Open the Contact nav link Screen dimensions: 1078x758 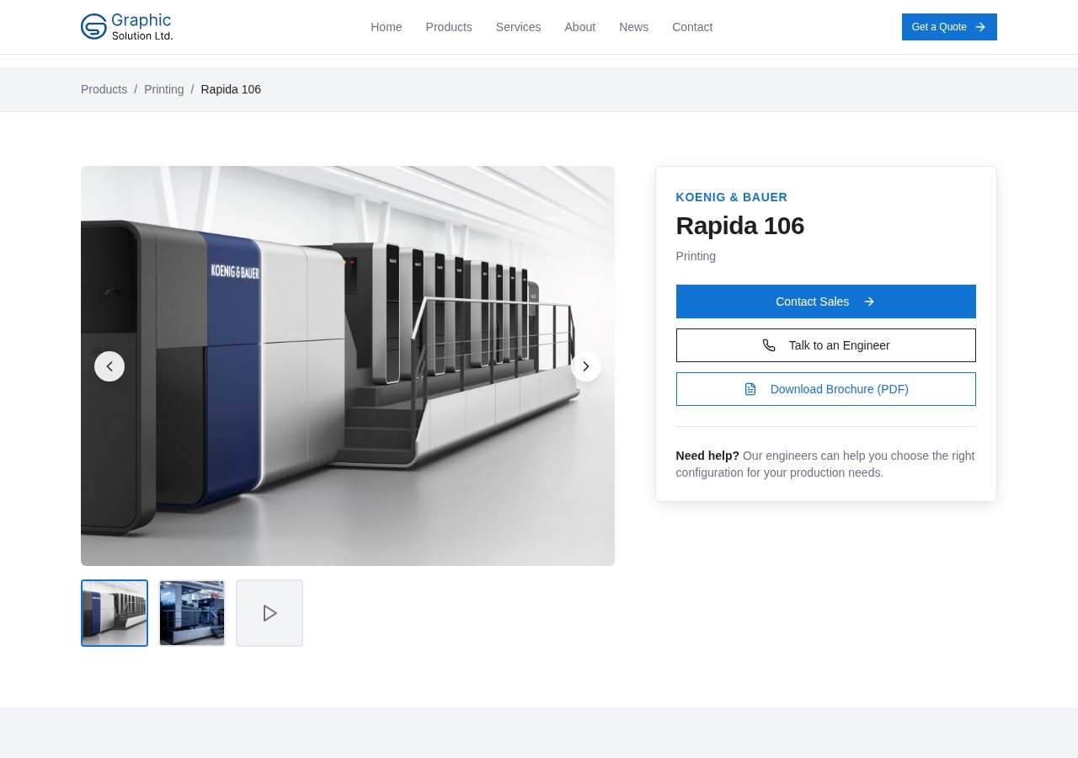coord(692,27)
